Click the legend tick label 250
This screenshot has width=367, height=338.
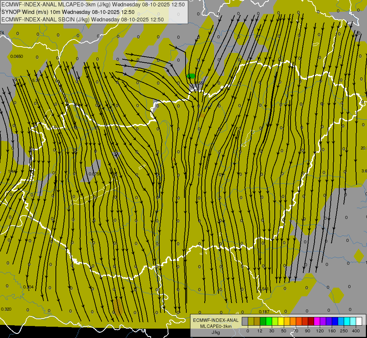tap(344, 331)
